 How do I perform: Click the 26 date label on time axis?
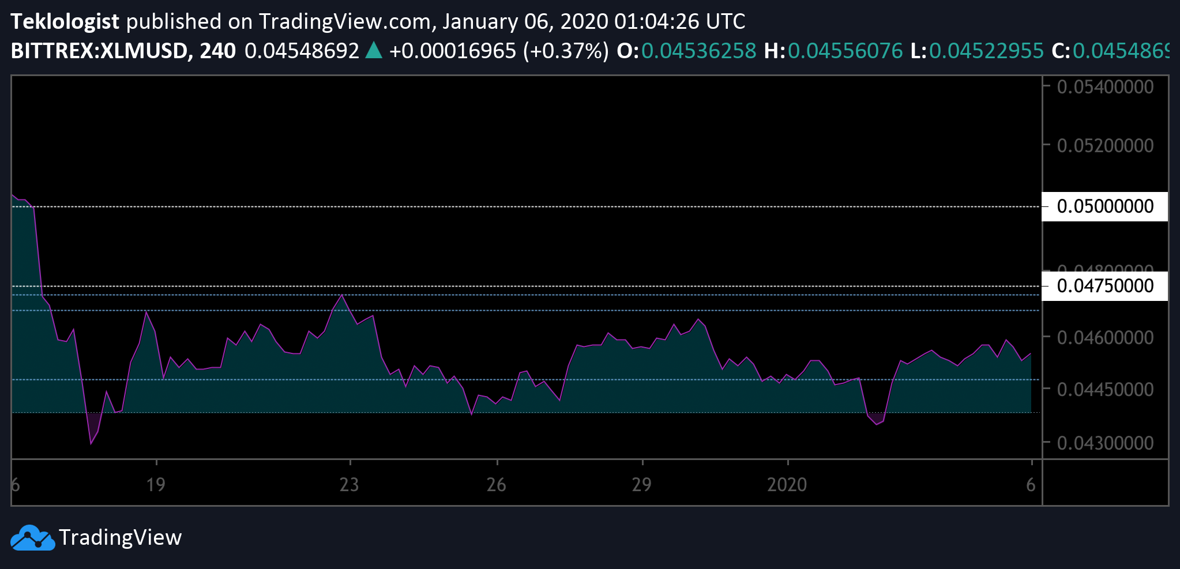click(496, 485)
